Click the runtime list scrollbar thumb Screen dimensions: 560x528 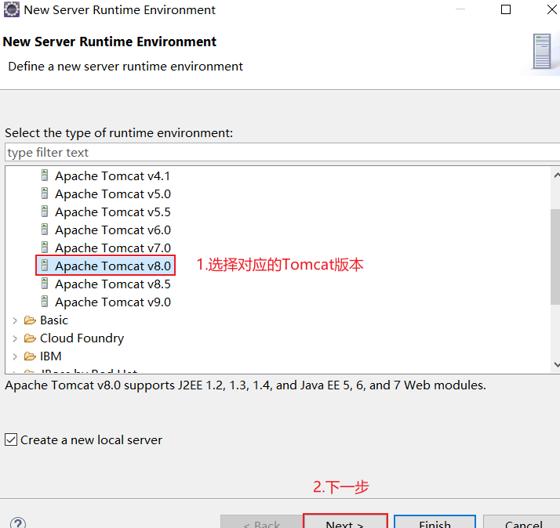(x=555, y=257)
